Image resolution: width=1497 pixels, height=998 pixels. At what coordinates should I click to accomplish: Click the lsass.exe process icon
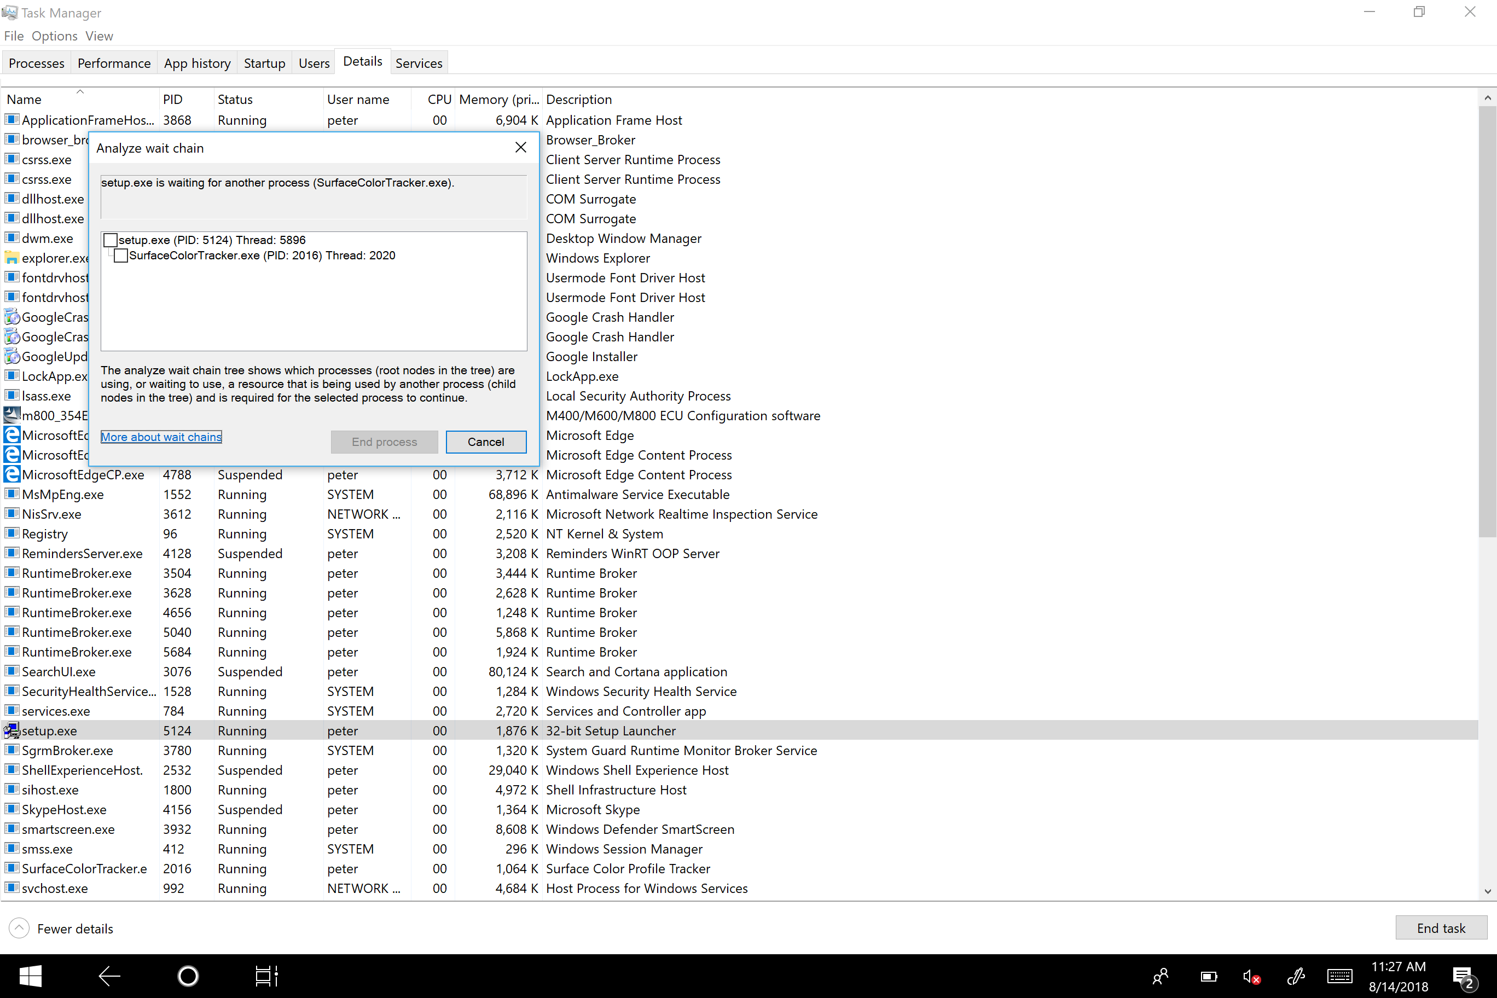point(11,395)
